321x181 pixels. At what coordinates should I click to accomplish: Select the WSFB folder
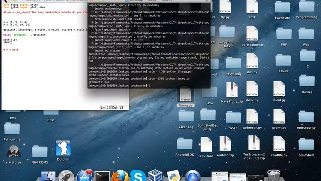click(x=233, y=117)
